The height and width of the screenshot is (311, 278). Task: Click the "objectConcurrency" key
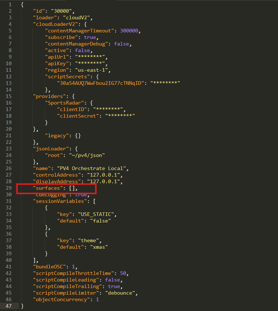[x=61, y=299]
